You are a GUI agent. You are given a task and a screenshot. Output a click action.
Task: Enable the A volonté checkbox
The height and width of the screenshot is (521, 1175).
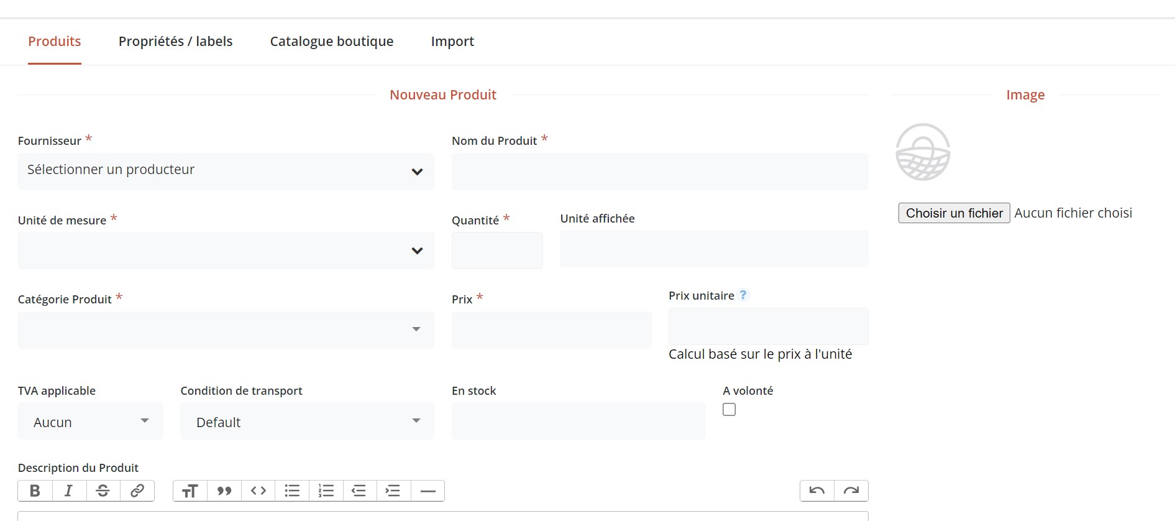tap(729, 410)
